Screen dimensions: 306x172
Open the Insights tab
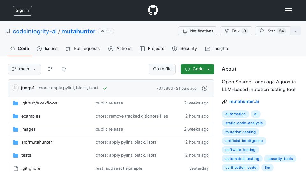coord(217,48)
